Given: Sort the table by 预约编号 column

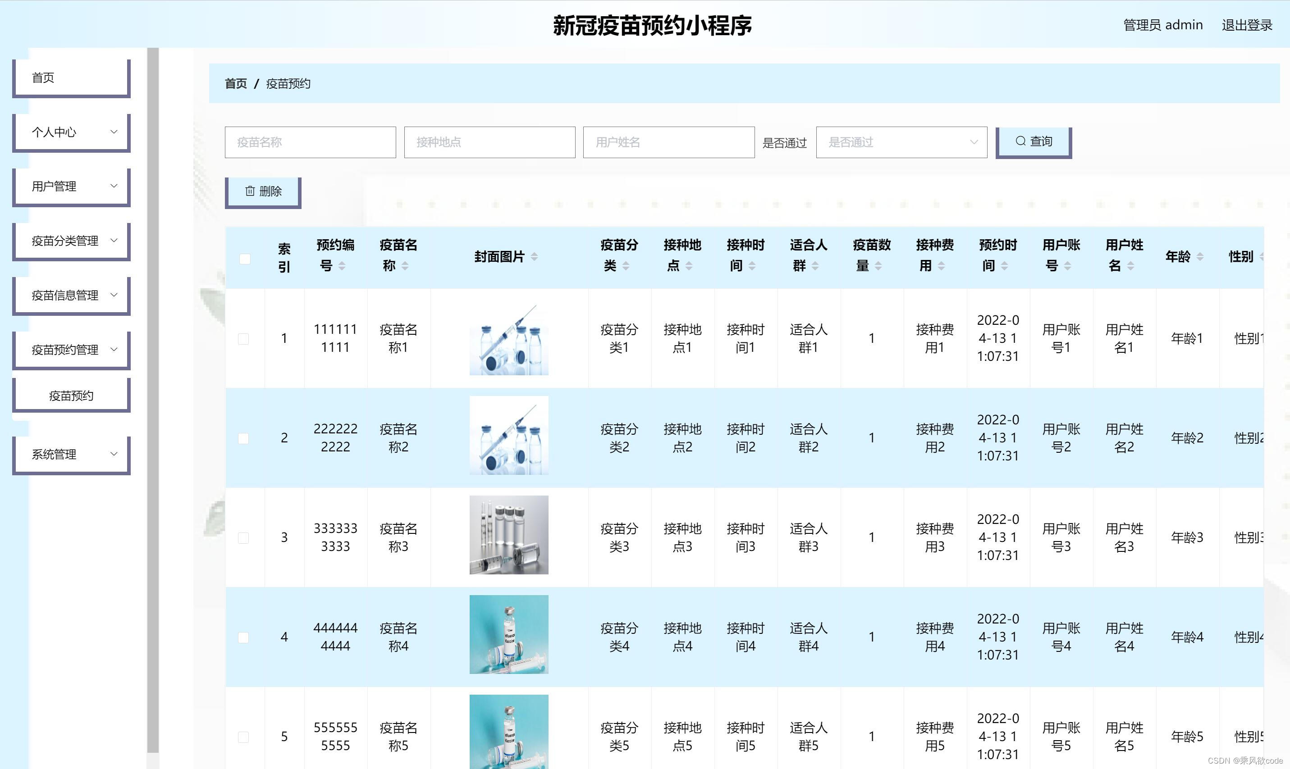Looking at the screenshot, I should point(343,265).
